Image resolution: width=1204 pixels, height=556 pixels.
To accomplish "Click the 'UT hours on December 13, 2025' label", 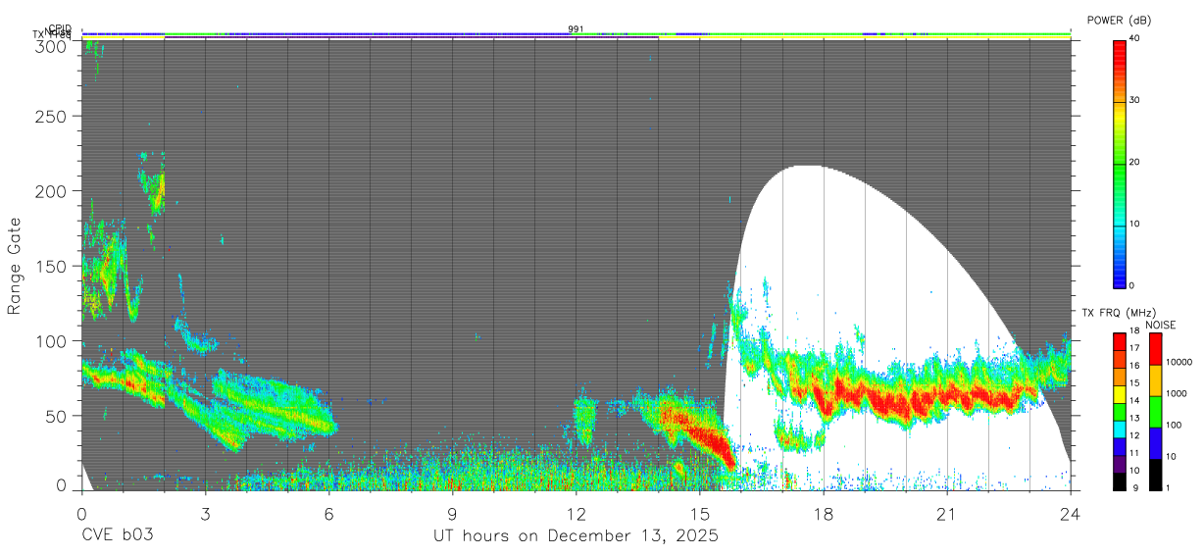I will pos(577,536).
